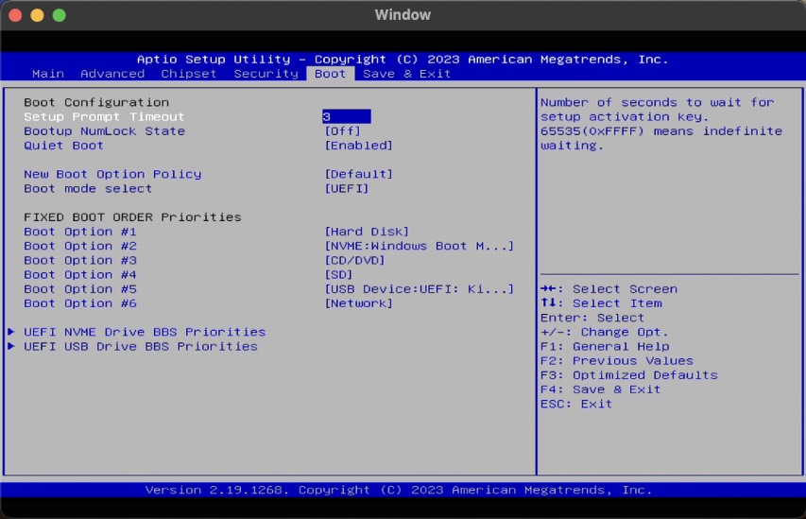The height and width of the screenshot is (519, 806).
Task: Open Boot Option #2 NVME Windows Boot dropdown
Action: [x=419, y=247]
